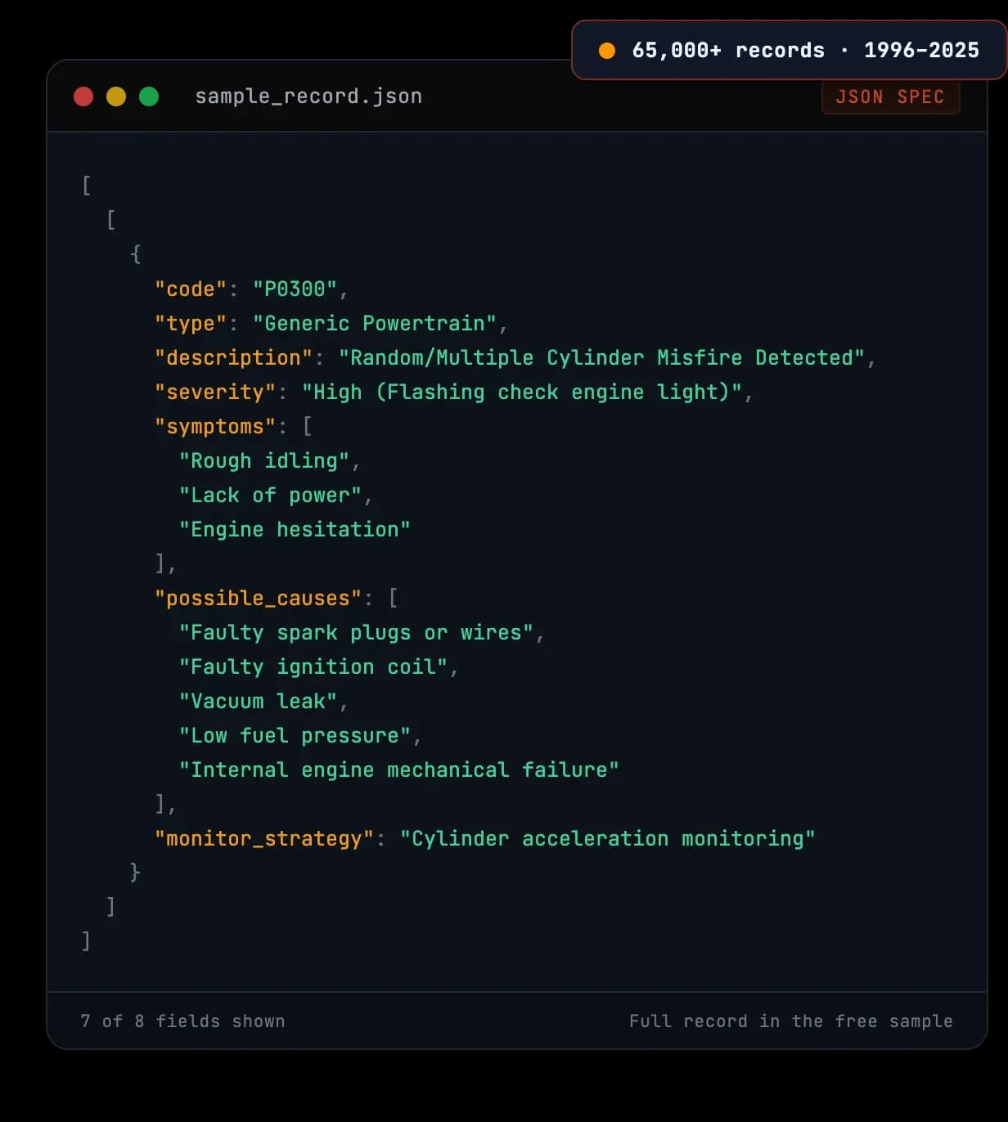Click the "65,000+ records · 1996-2025" badge

(790, 50)
